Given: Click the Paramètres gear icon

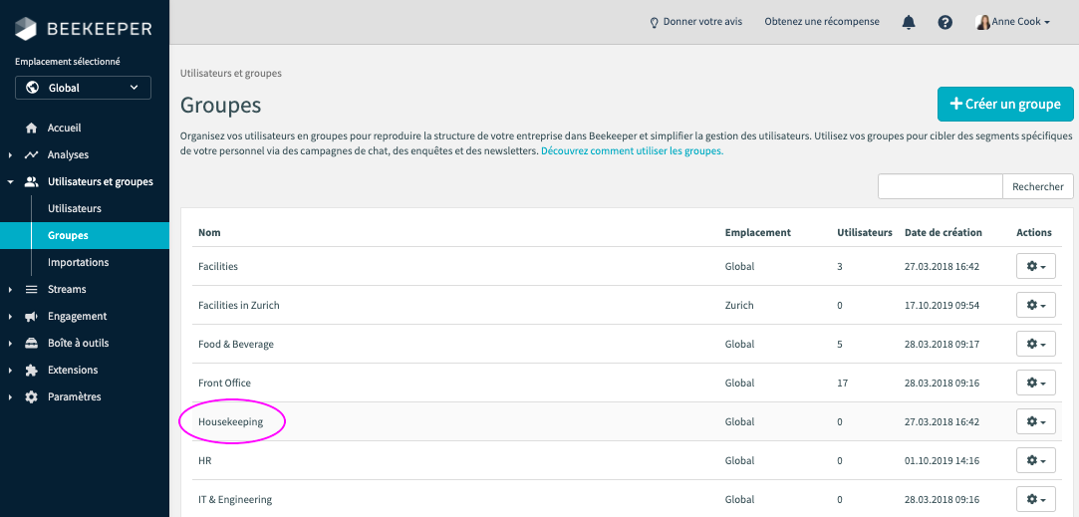Looking at the screenshot, I should tap(31, 397).
